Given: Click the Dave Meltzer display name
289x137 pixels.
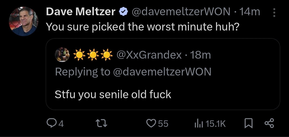Looking at the screenshot, I should (x=81, y=12).
